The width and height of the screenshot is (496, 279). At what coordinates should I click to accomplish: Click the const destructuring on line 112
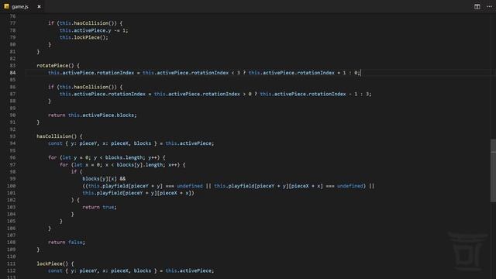pos(131,270)
